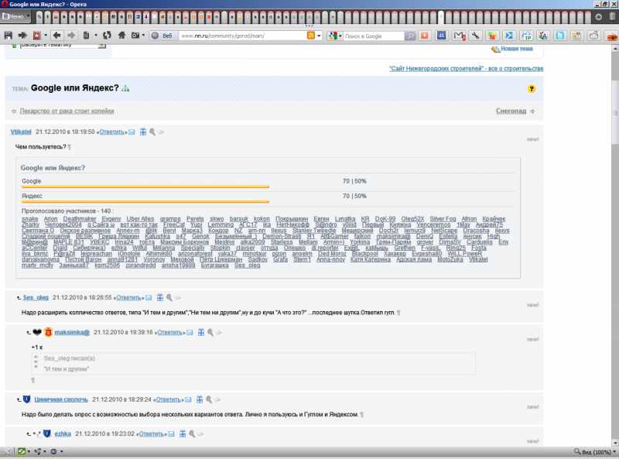
Task: Click the IP cloud toolbar icon
Action: tap(527, 36)
